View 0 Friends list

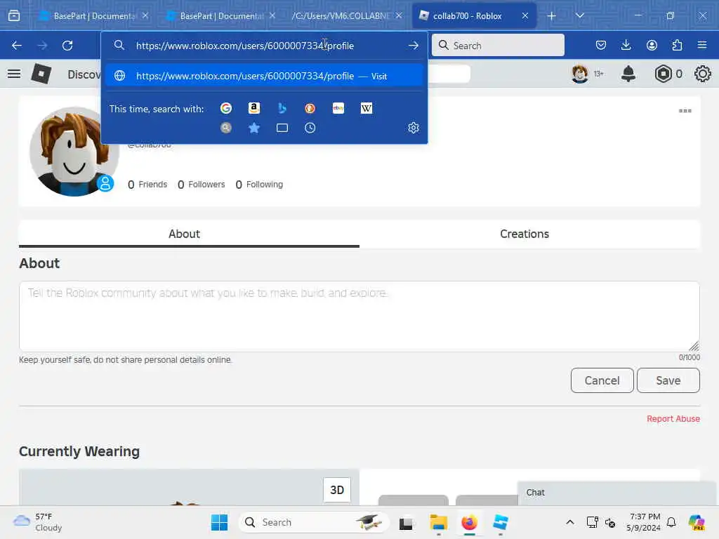[x=147, y=185]
